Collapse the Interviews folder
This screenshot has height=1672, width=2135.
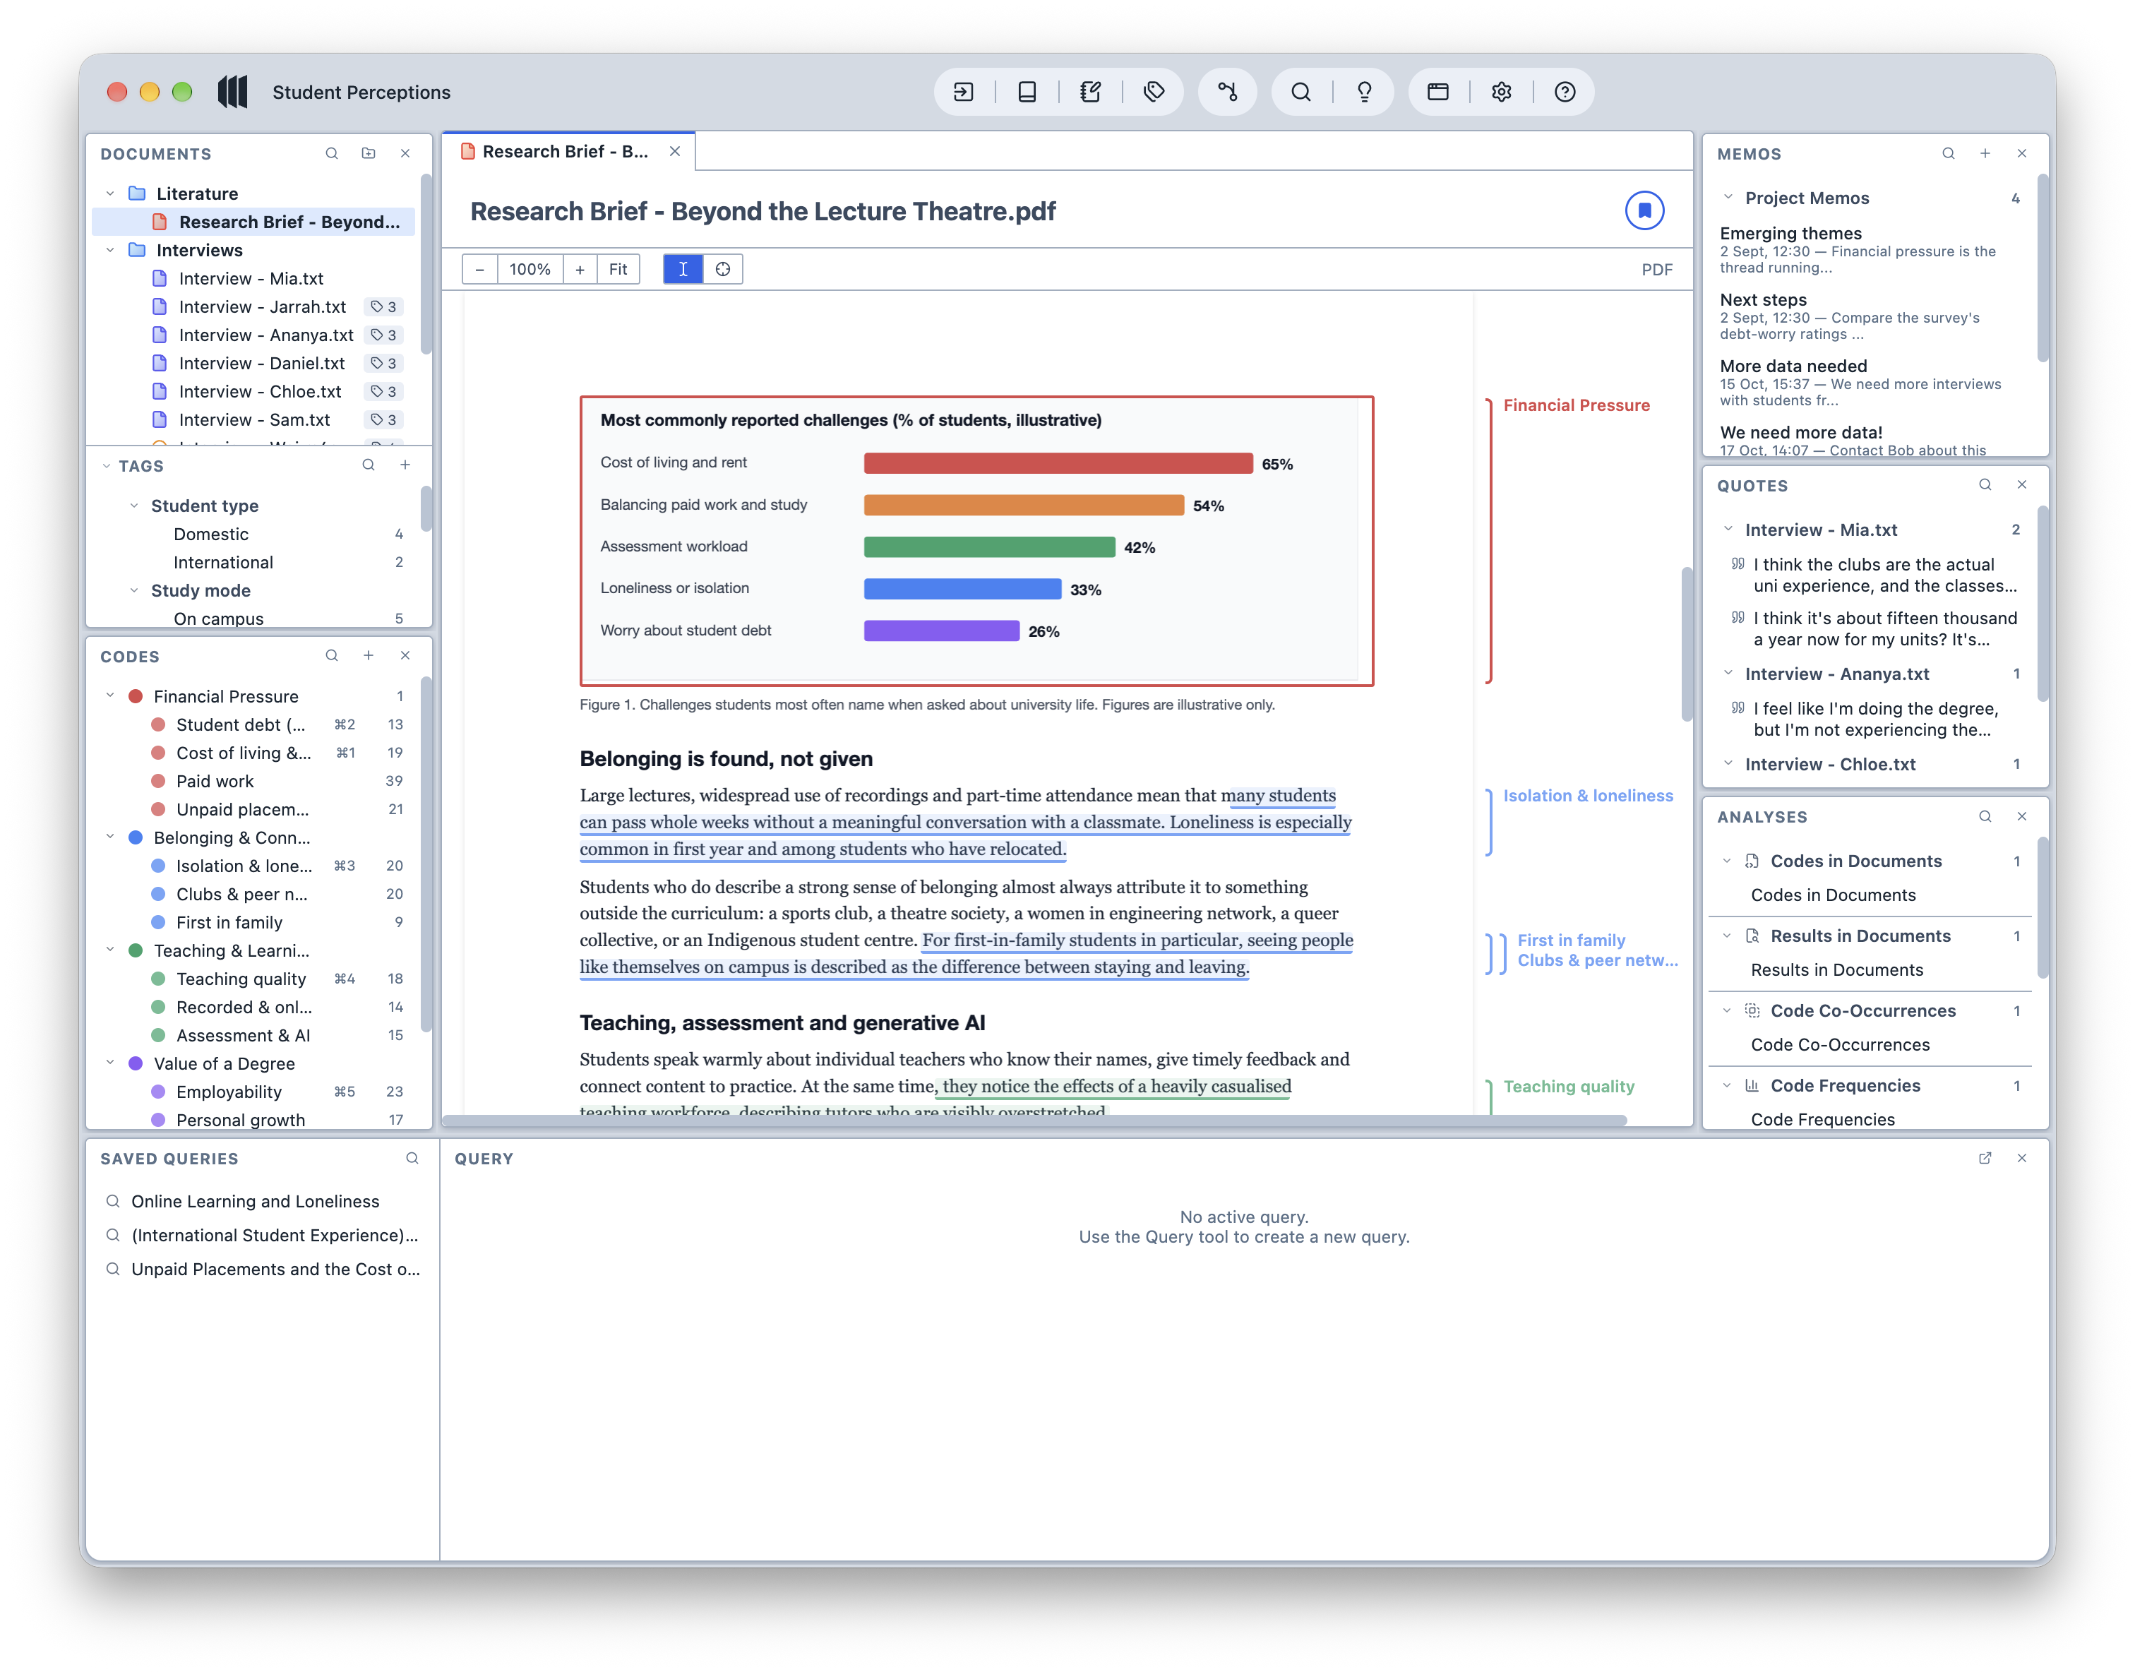111,251
